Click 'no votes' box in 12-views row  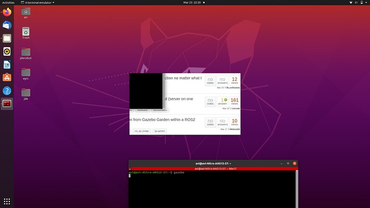coord(210,80)
